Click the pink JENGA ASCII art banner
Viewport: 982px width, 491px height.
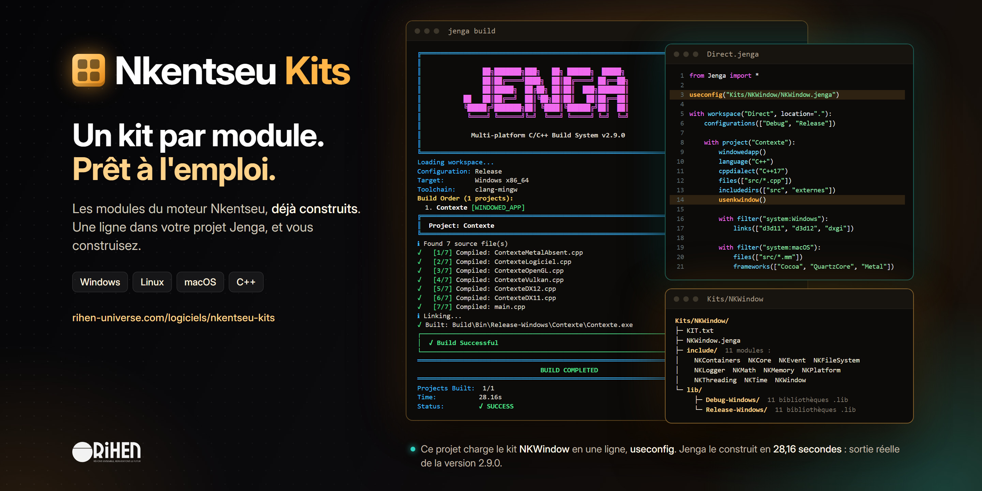(546, 92)
